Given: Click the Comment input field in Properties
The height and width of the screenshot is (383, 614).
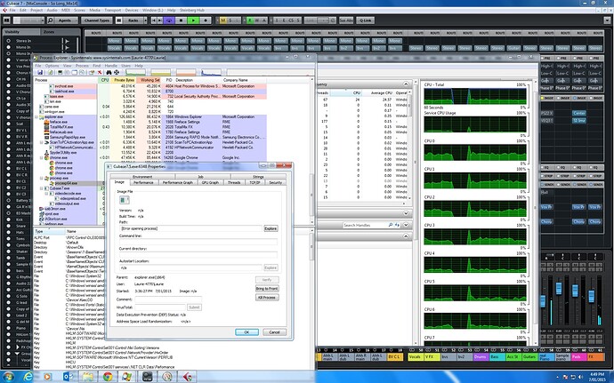Looking at the screenshot, I should (168, 299).
